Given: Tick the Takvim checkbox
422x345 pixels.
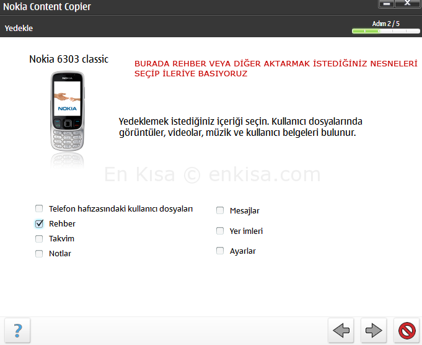Looking at the screenshot, I should (39, 238).
